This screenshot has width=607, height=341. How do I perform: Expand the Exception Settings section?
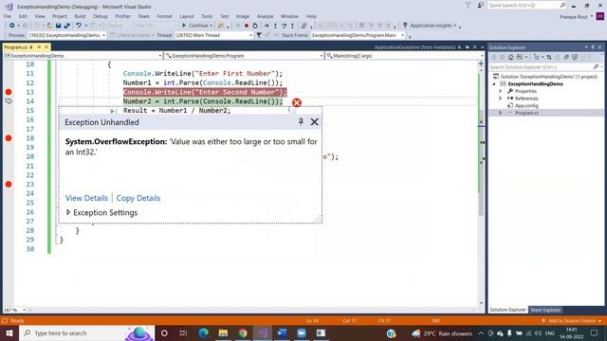click(x=68, y=212)
